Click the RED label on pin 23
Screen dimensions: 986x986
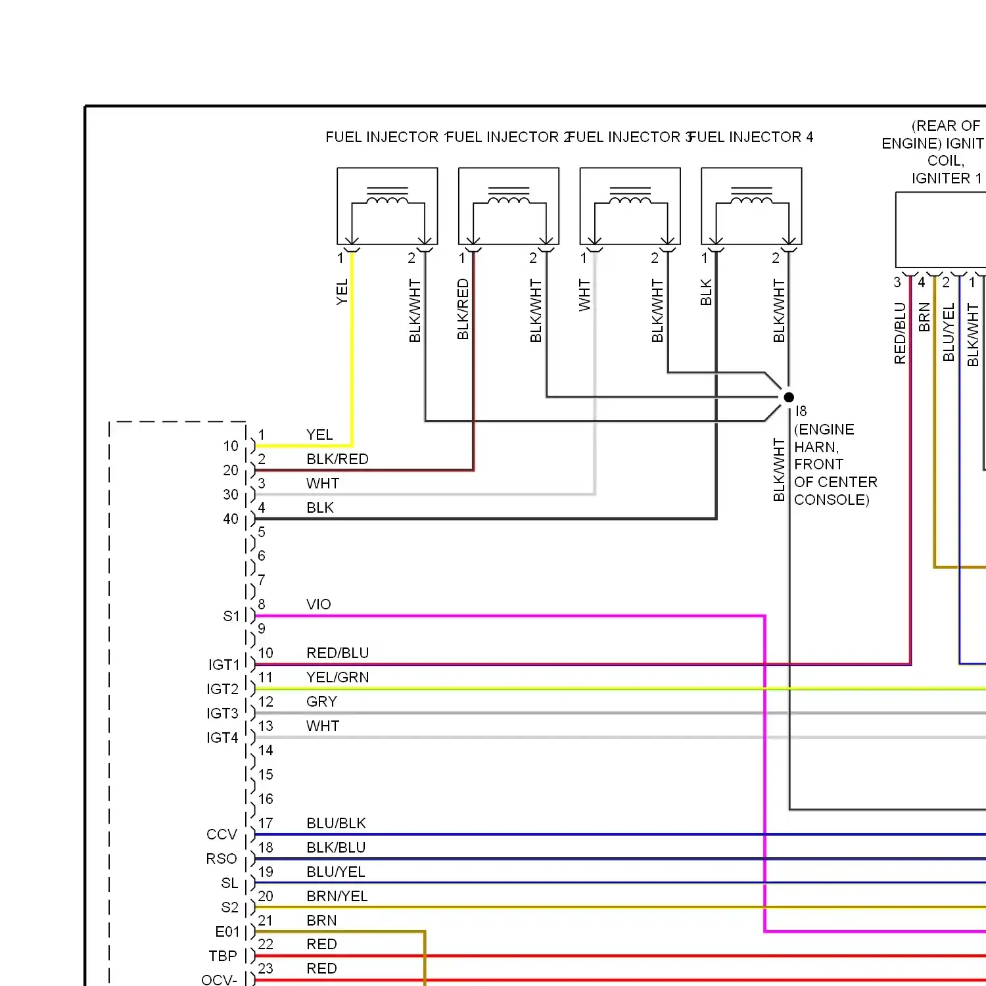[x=321, y=969]
